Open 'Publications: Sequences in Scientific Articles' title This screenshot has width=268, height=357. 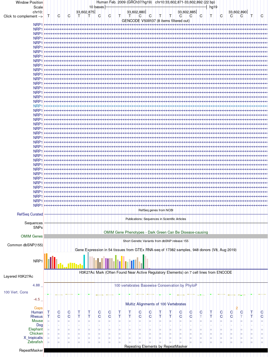click(156, 219)
